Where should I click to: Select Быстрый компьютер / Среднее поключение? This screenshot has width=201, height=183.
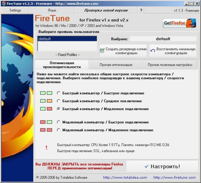(59, 101)
